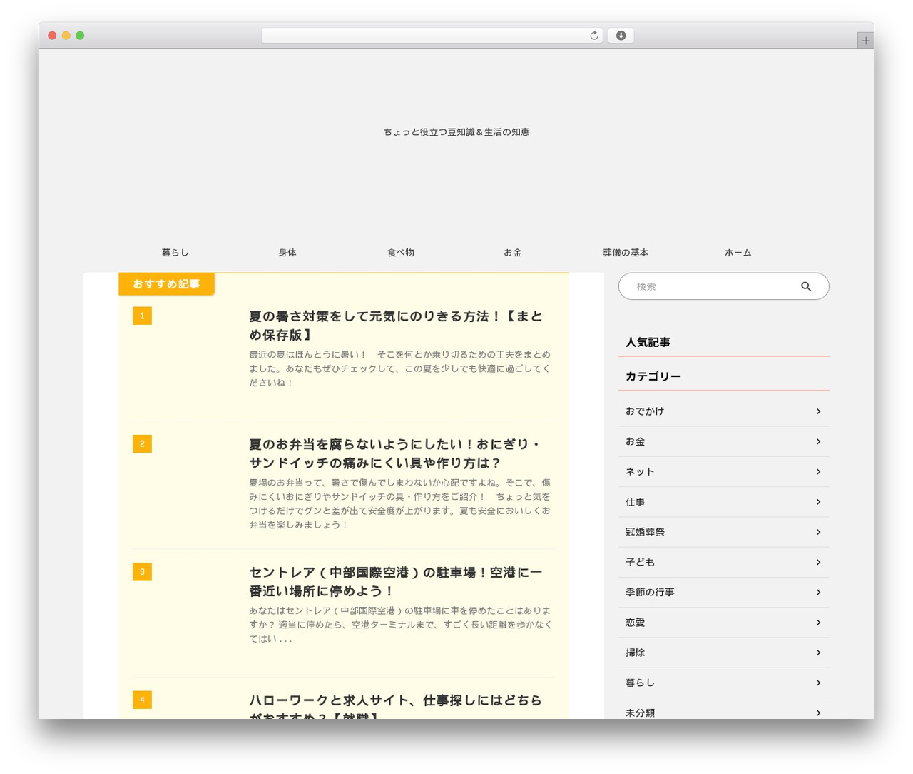Click the search magnifier icon

click(806, 286)
